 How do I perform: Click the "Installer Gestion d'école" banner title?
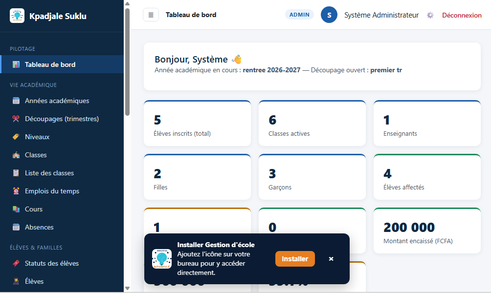(x=216, y=245)
